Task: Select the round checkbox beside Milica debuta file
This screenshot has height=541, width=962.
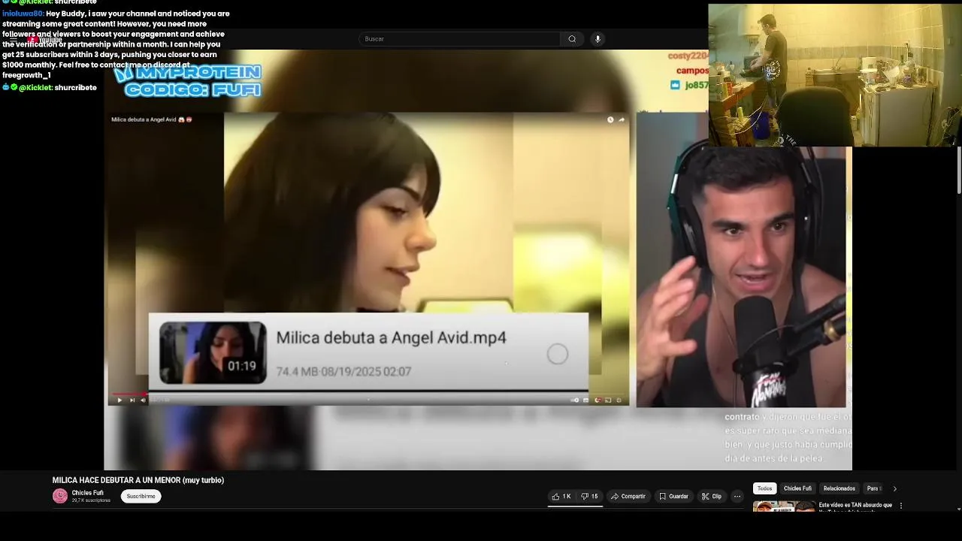Action: point(558,354)
